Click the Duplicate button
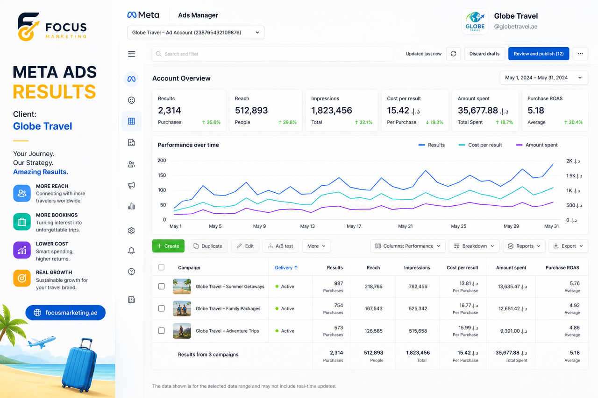This screenshot has height=398, width=598. [208, 246]
